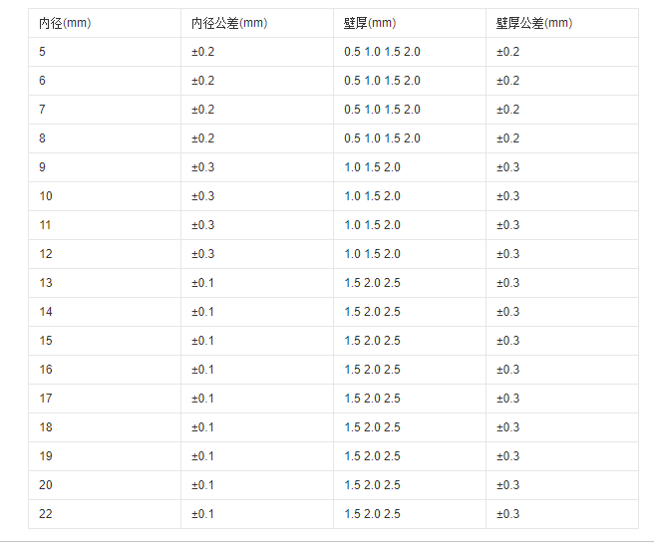Select wall thickness values for inner diameter 20
Viewport: 654px width, 544px height.
tap(372, 485)
